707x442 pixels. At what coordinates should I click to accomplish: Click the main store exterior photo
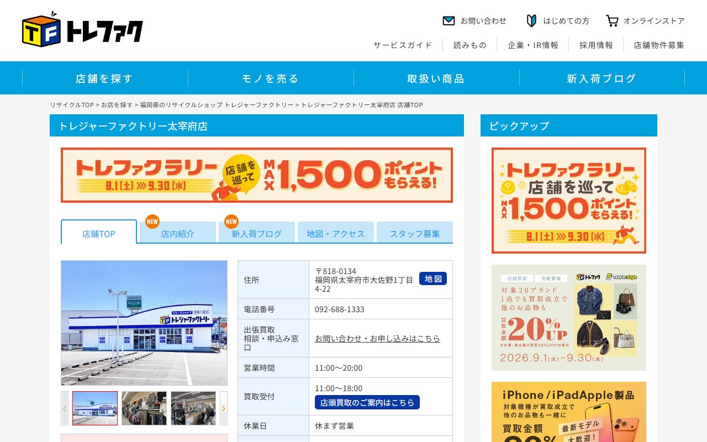pyautogui.click(x=144, y=323)
